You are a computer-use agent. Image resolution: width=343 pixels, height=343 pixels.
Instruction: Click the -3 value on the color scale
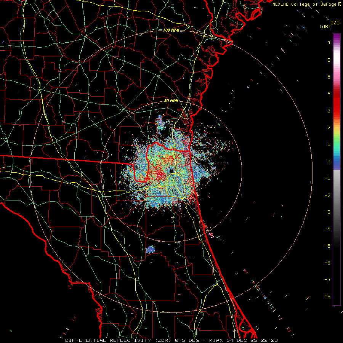327,212
